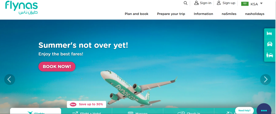Go to nasholidays link
The image size is (276, 114).
point(255,14)
